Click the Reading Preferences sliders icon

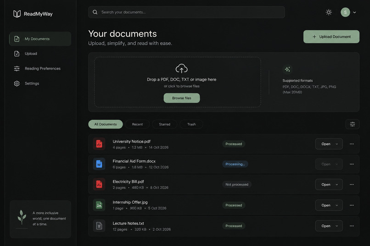tap(17, 69)
